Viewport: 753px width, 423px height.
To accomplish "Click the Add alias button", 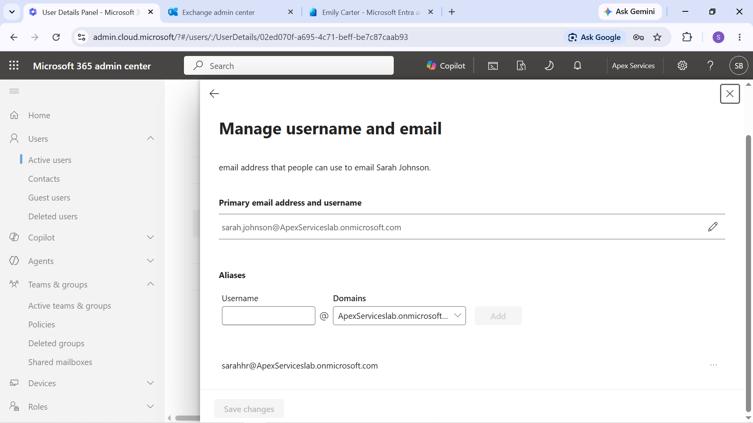I will (498, 316).
